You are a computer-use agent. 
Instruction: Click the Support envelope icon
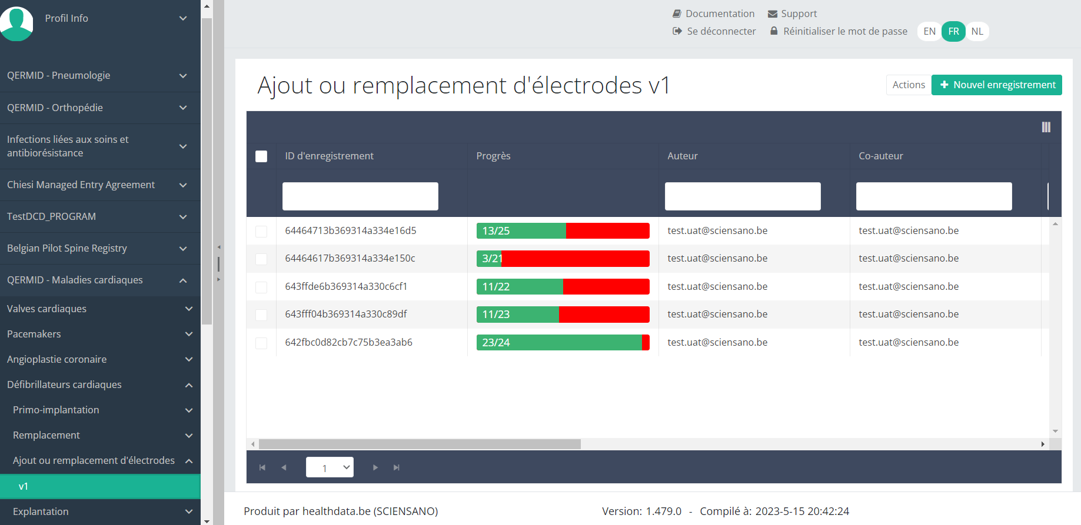click(x=773, y=14)
